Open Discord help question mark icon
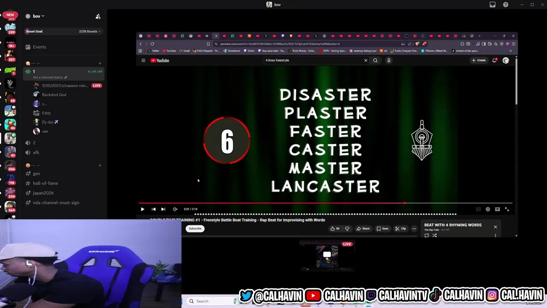Screen dimensions: 547x308 (506, 5)
